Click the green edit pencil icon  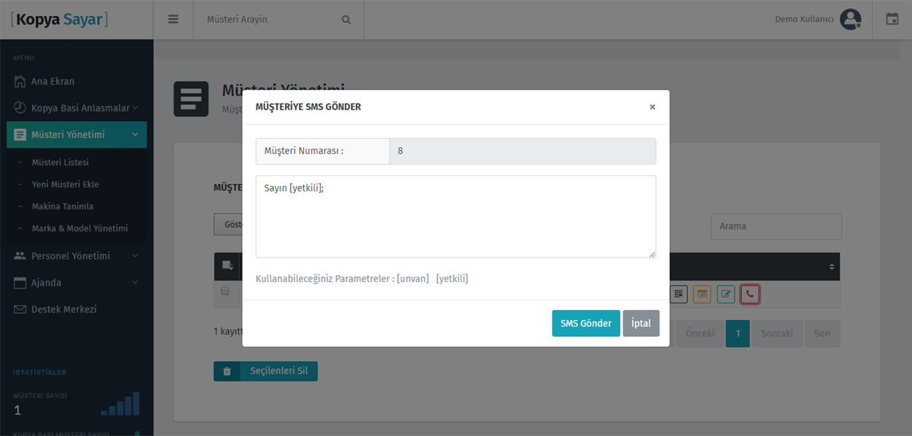pyautogui.click(x=726, y=294)
